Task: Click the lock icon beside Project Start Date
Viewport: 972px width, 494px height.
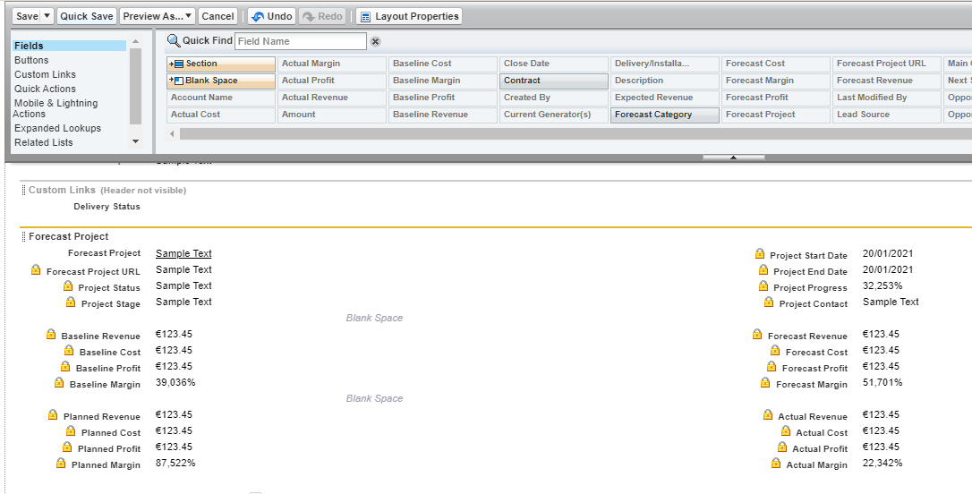Action: 759,253
